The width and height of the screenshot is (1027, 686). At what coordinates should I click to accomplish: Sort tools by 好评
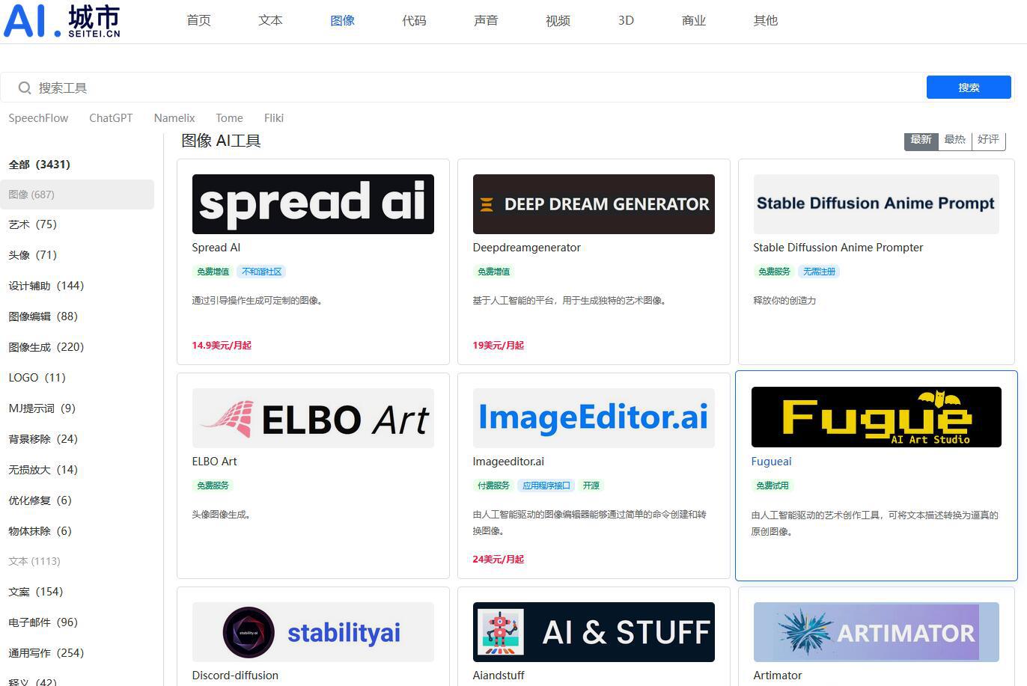tap(988, 140)
